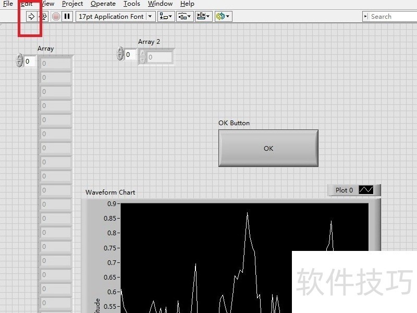Image resolution: width=417 pixels, height=313 pixels.
Task: Click the Abort Execution icon
Action: coord(55,16)
